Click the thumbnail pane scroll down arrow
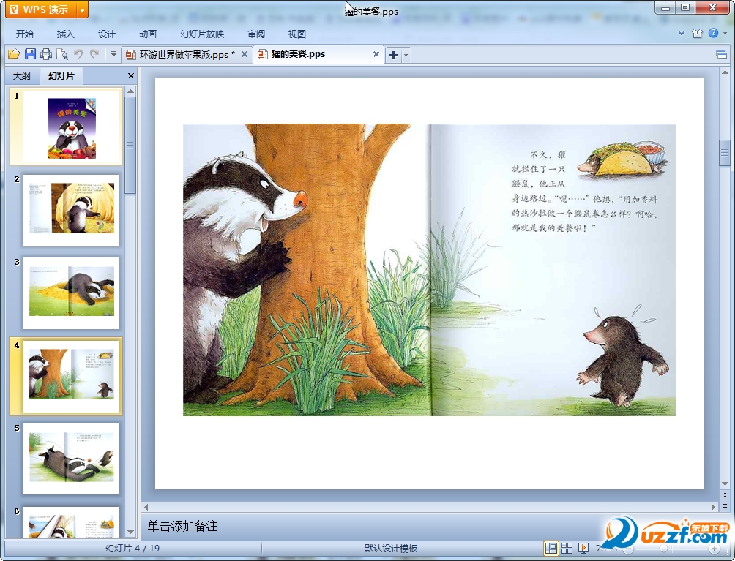The height and width of the screenshot is (561, 735). (131, 532)
